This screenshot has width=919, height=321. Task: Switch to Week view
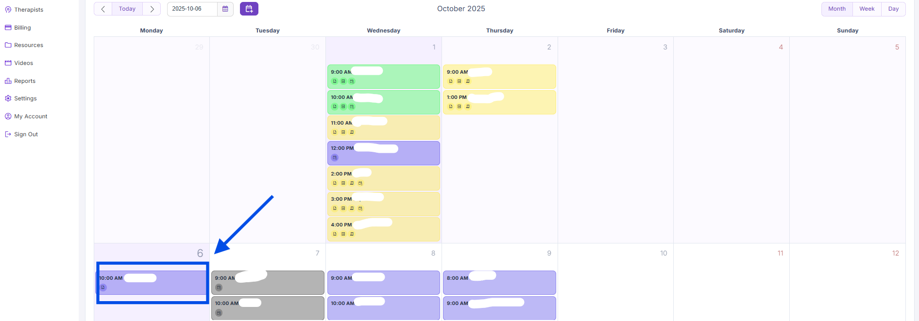[867, 9]
